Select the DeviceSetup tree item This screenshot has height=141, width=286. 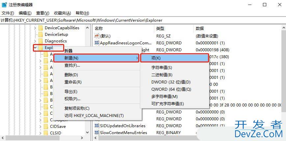[x=56, y=35]
